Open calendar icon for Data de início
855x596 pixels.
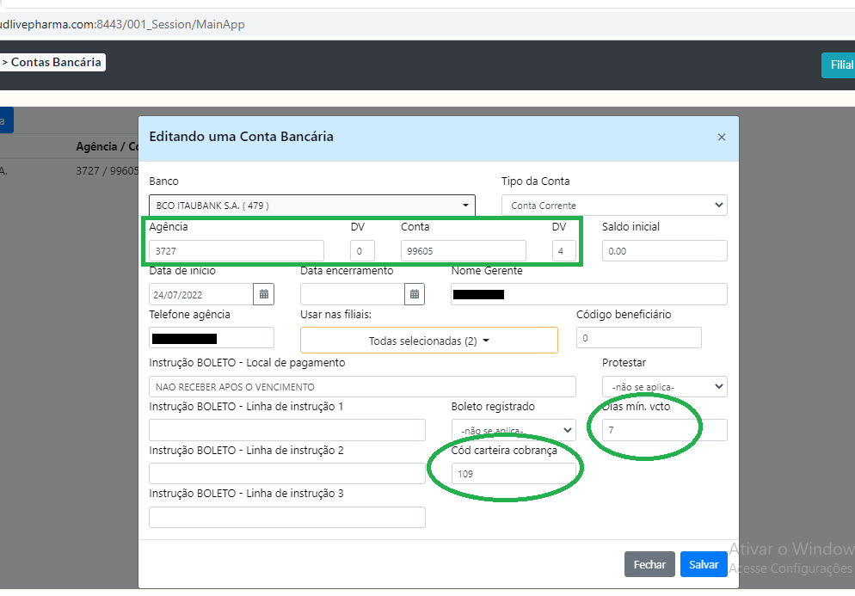(264, 294)
